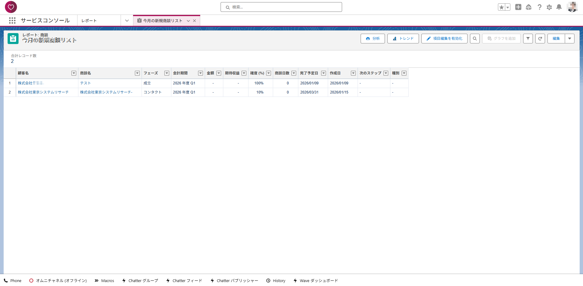Expand the dropdown next to 編集 button
583x286 pixels.
(x=569, y=39)
